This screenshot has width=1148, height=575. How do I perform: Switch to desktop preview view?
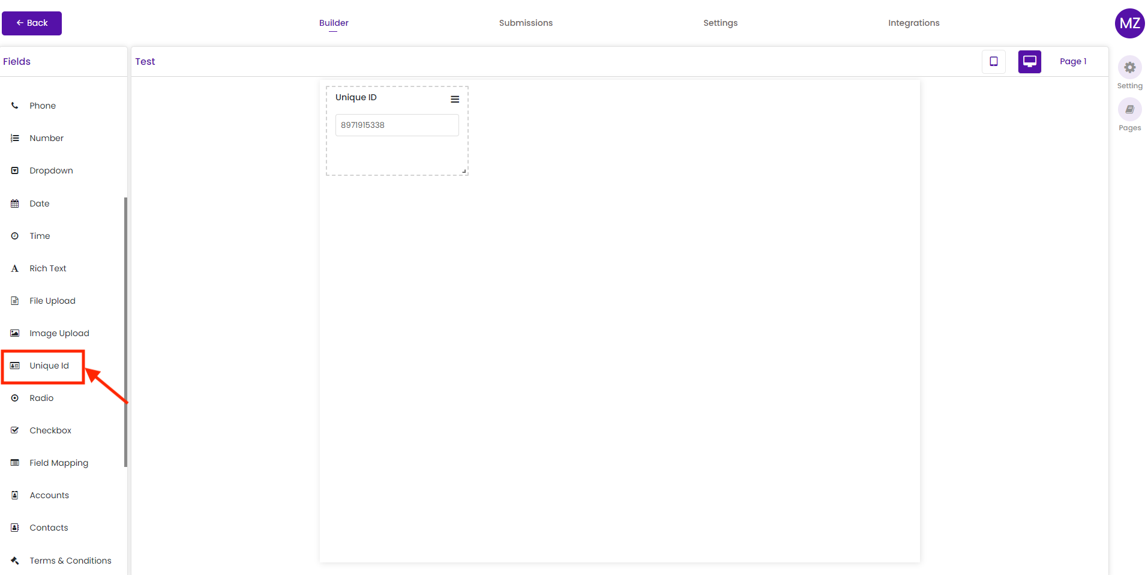(x=1030, y=61)
